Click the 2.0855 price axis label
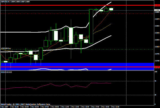Viewport: 160px width, 108px height. tap(157, 26)
